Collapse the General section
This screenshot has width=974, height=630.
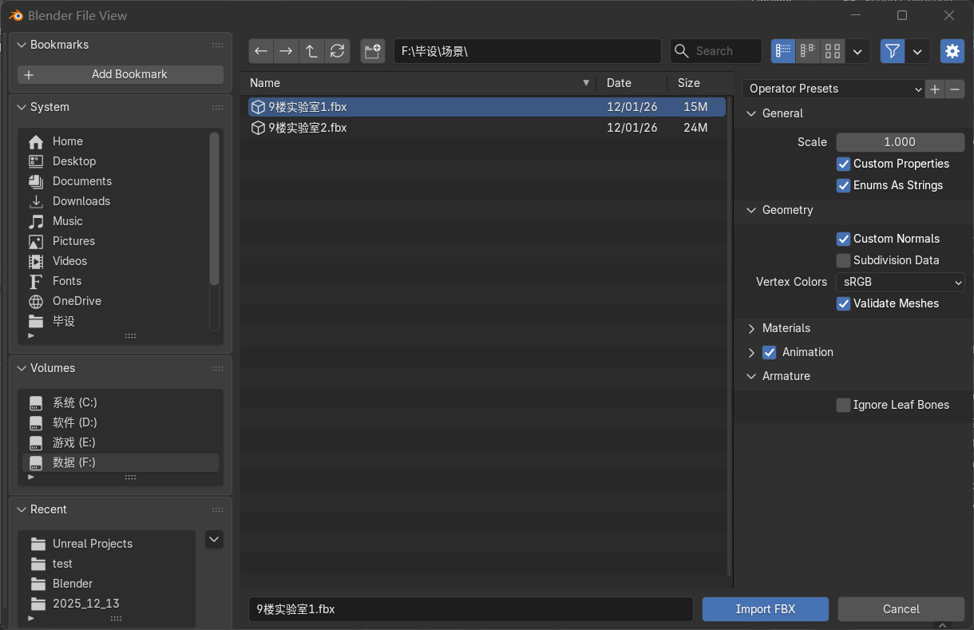(751, 113)
